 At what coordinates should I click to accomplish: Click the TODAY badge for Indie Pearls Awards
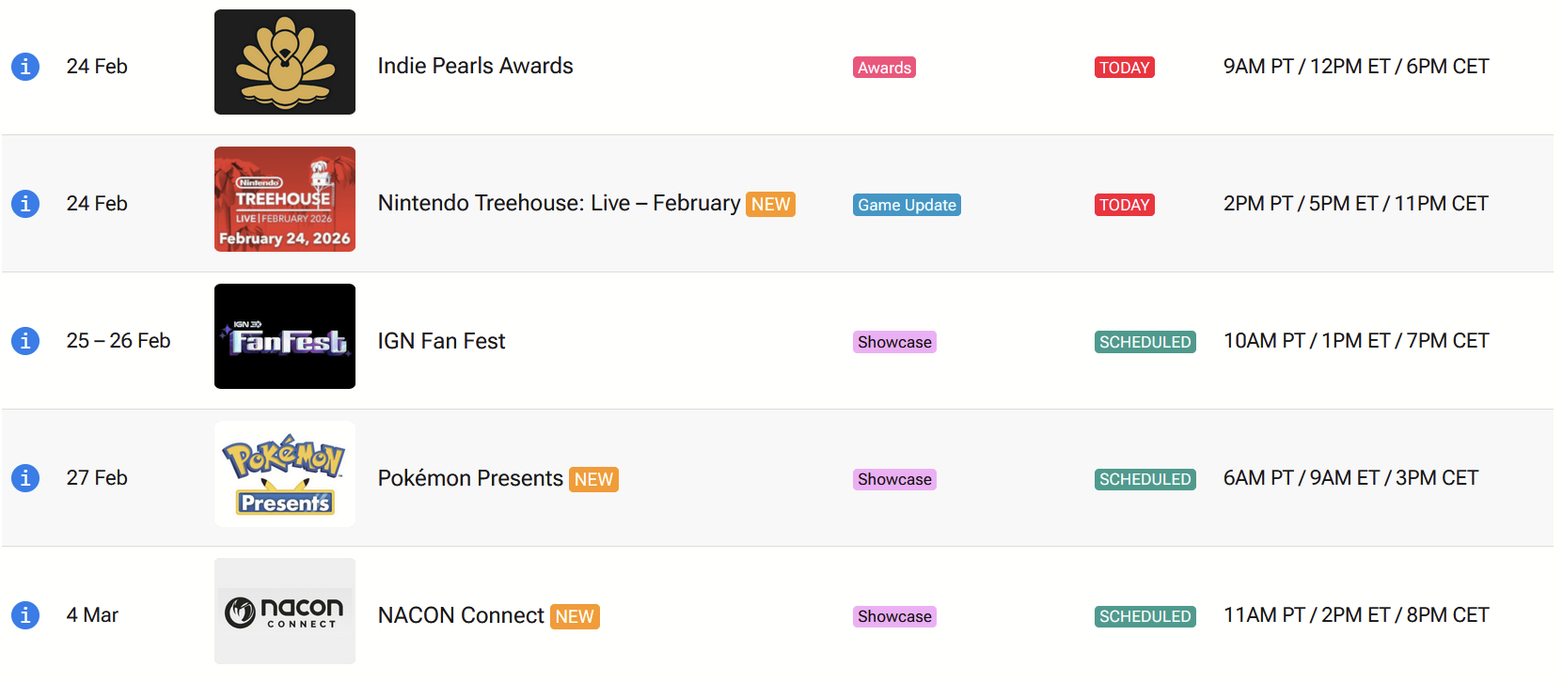point(1125,68)
